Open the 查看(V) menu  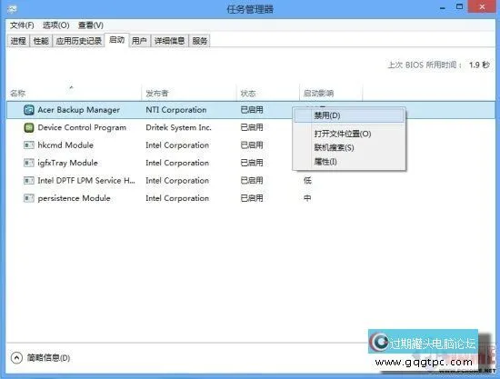pyautogui.click(x=91, y=25)
